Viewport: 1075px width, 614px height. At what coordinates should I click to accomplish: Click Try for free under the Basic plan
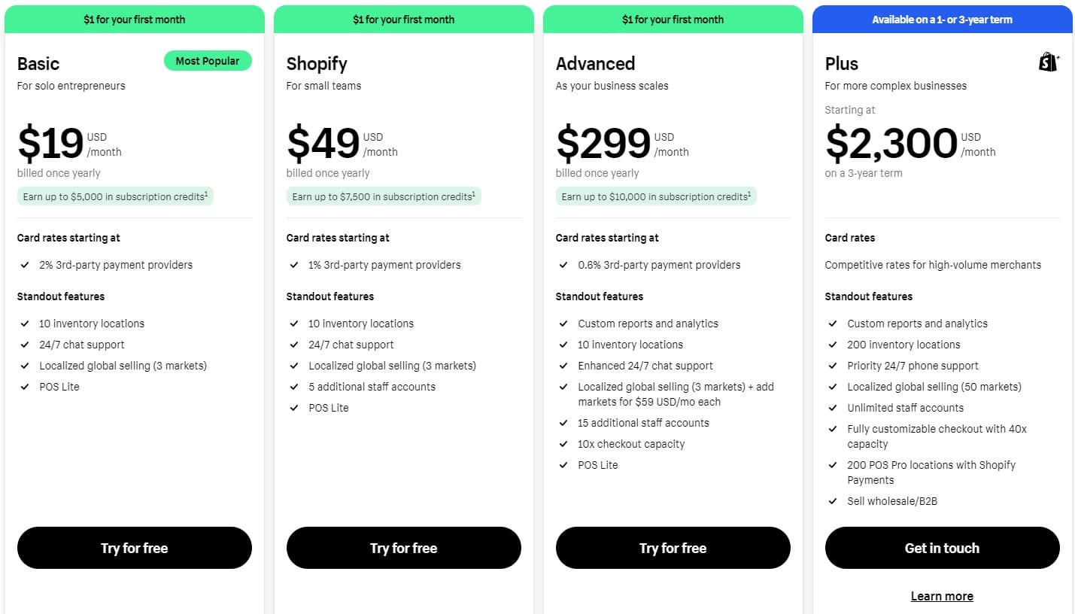pyautogui.click(x=134, y=548)
